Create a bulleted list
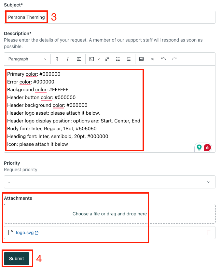 (x=118, y=59)
